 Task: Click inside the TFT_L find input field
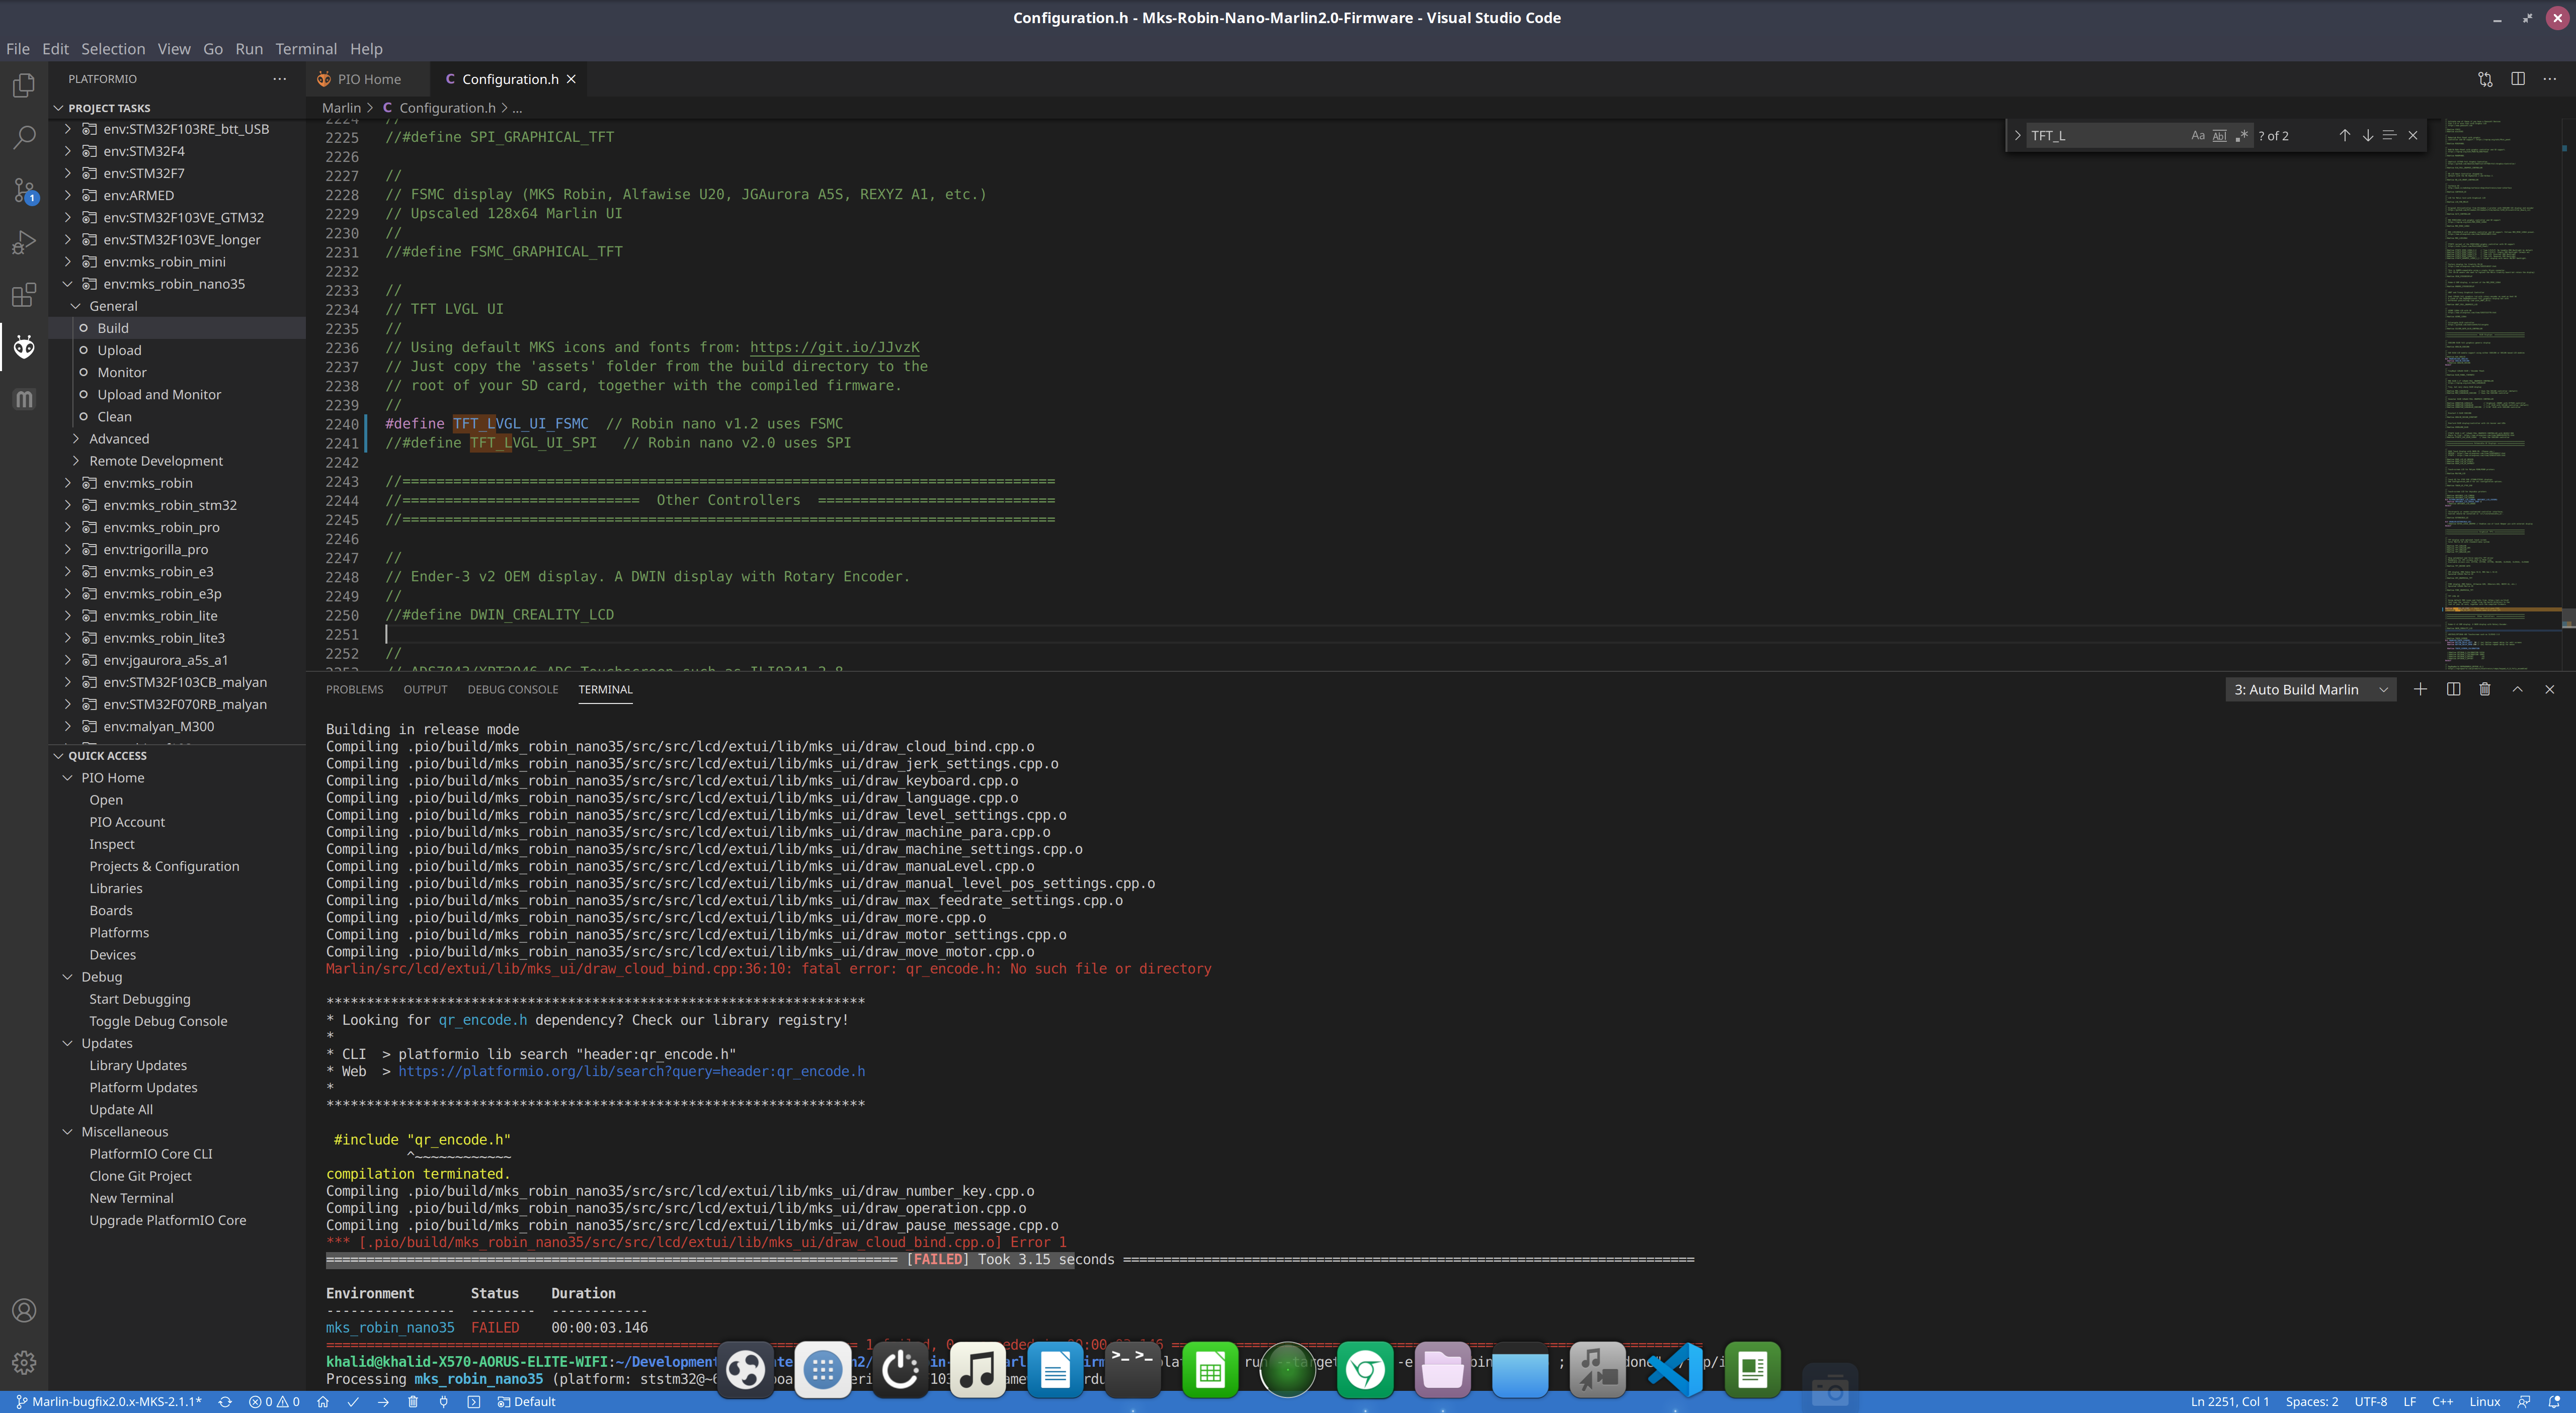click(2110, 135)
